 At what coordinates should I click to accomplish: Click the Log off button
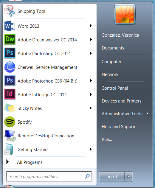[111, 176]
